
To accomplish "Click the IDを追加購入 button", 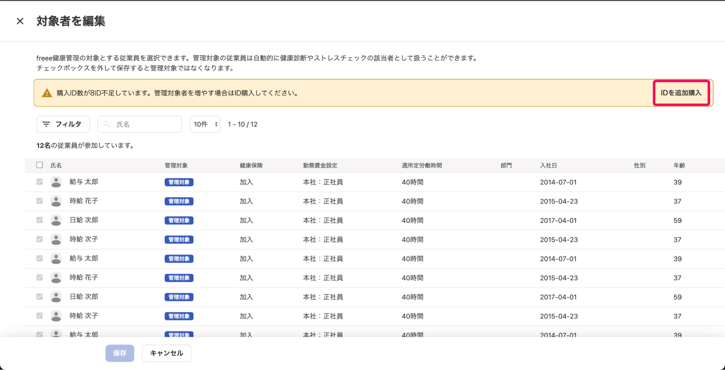I will (681, 93).
